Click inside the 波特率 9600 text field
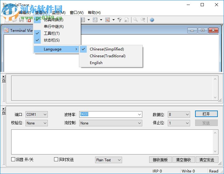Viewport: 224px width, 174px height. point(108,115)
